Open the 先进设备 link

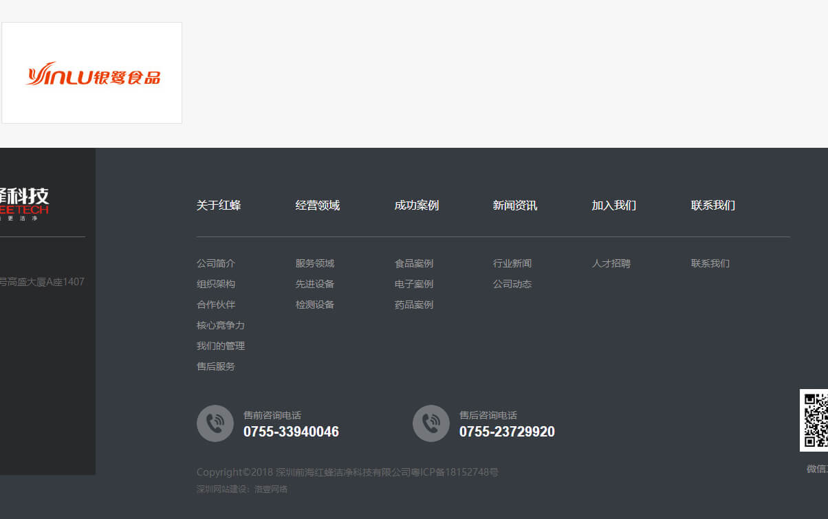coord(314,284)
